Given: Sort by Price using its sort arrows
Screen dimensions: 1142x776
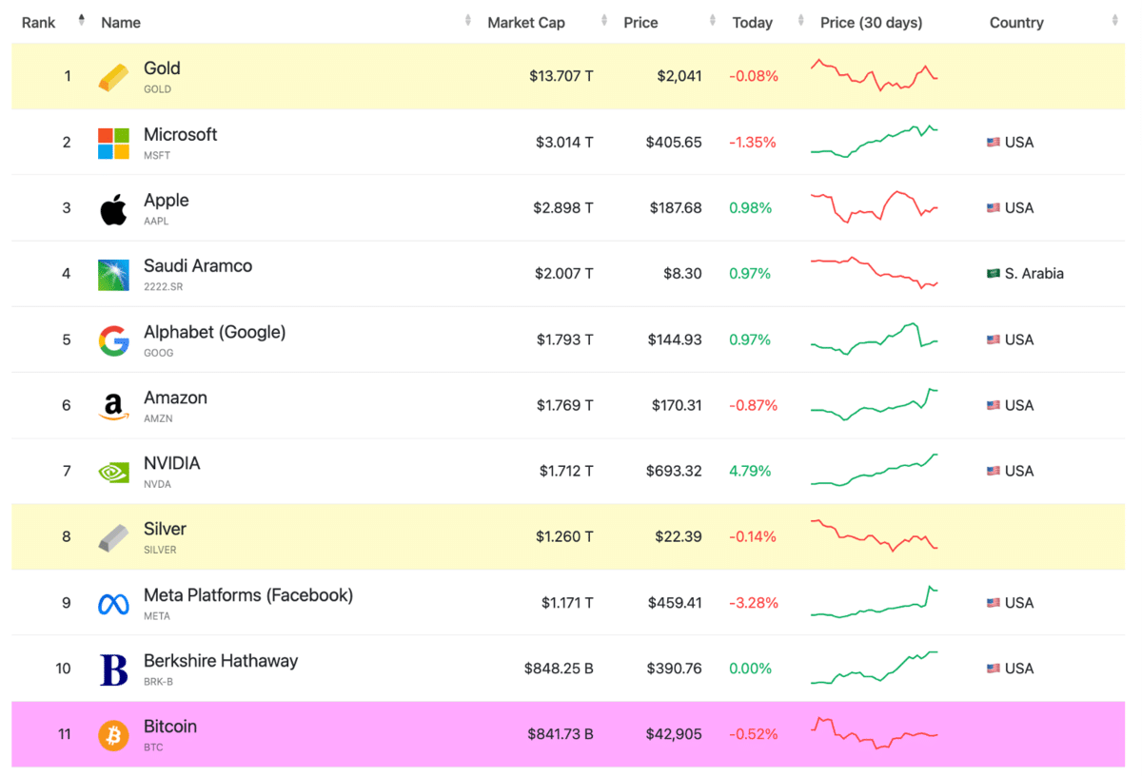Looking at the screenshot, I should [713, 20].
